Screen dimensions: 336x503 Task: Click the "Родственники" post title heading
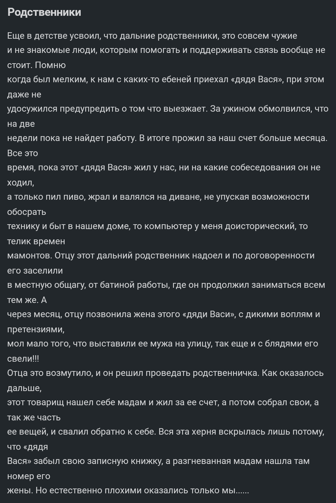pyautogui.click(x=44, y=12)
